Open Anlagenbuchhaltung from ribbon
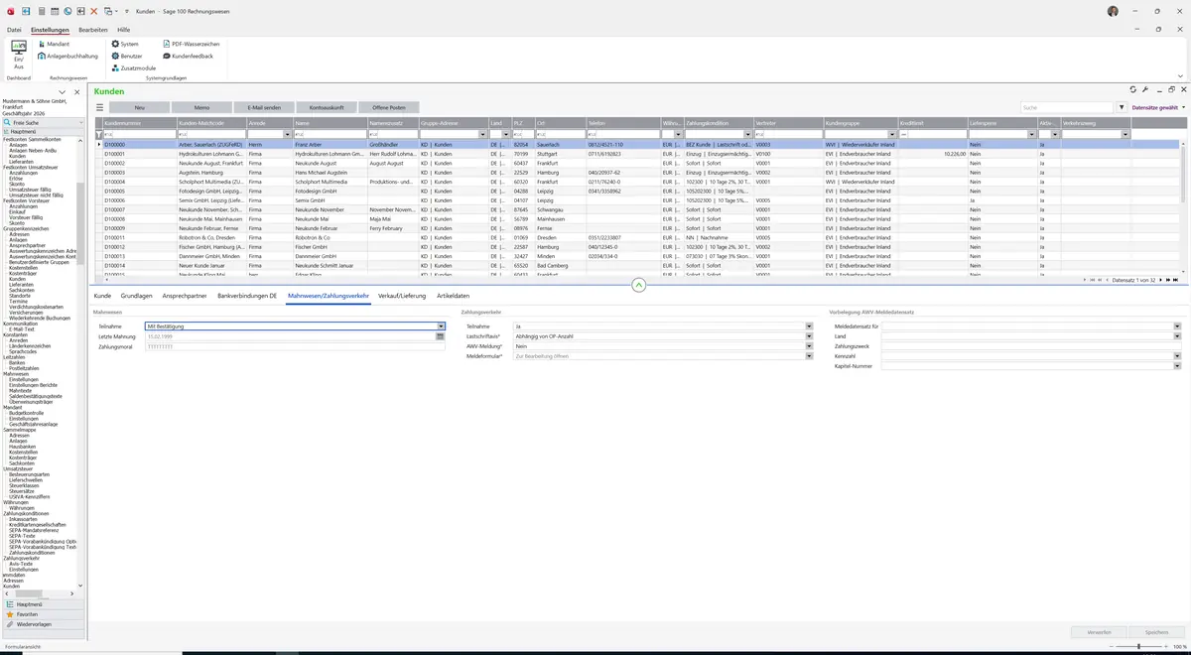 click(67, 56)
